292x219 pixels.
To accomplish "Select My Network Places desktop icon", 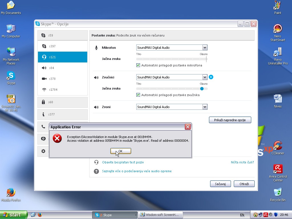I will coord(11,56).
